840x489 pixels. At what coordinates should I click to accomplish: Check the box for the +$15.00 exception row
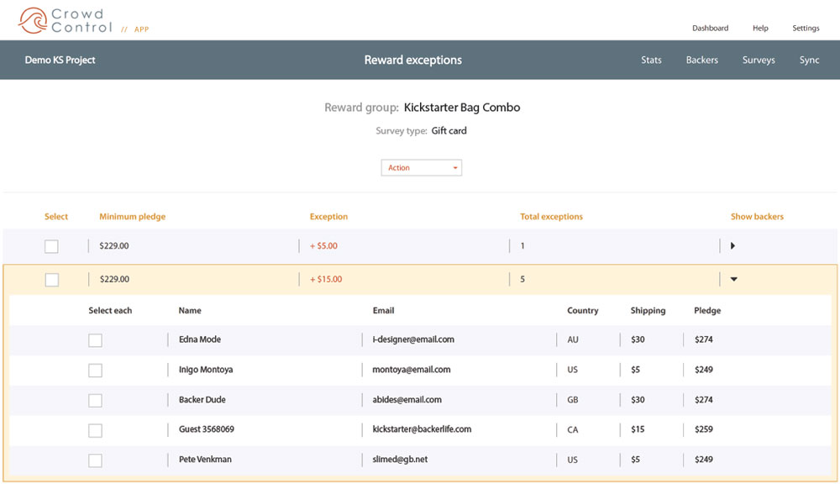pos(52,280)
